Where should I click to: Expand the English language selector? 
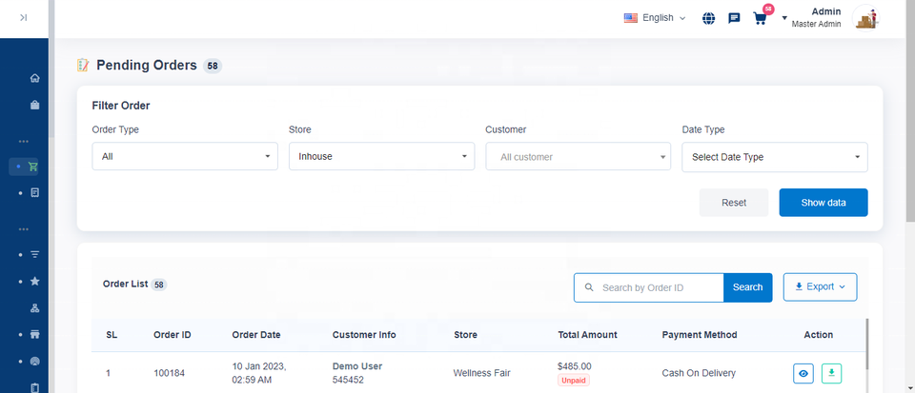click(x=655, y=18)
